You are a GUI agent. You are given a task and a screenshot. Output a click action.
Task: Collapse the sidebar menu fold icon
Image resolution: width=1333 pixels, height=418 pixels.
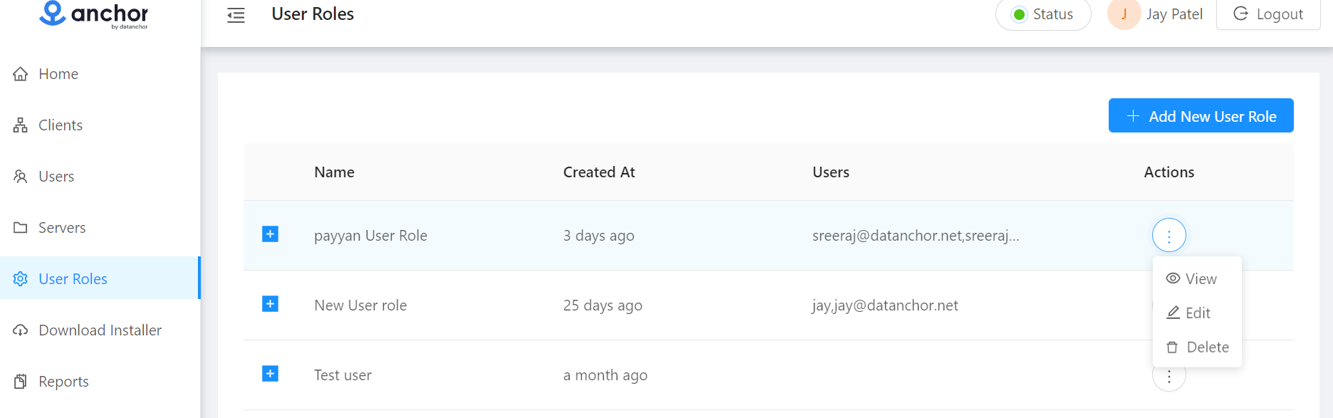tap(236, 15)
